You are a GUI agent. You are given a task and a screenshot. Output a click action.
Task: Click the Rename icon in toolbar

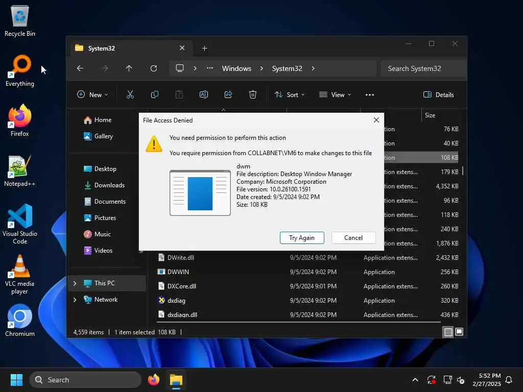(x=203, y=94)
